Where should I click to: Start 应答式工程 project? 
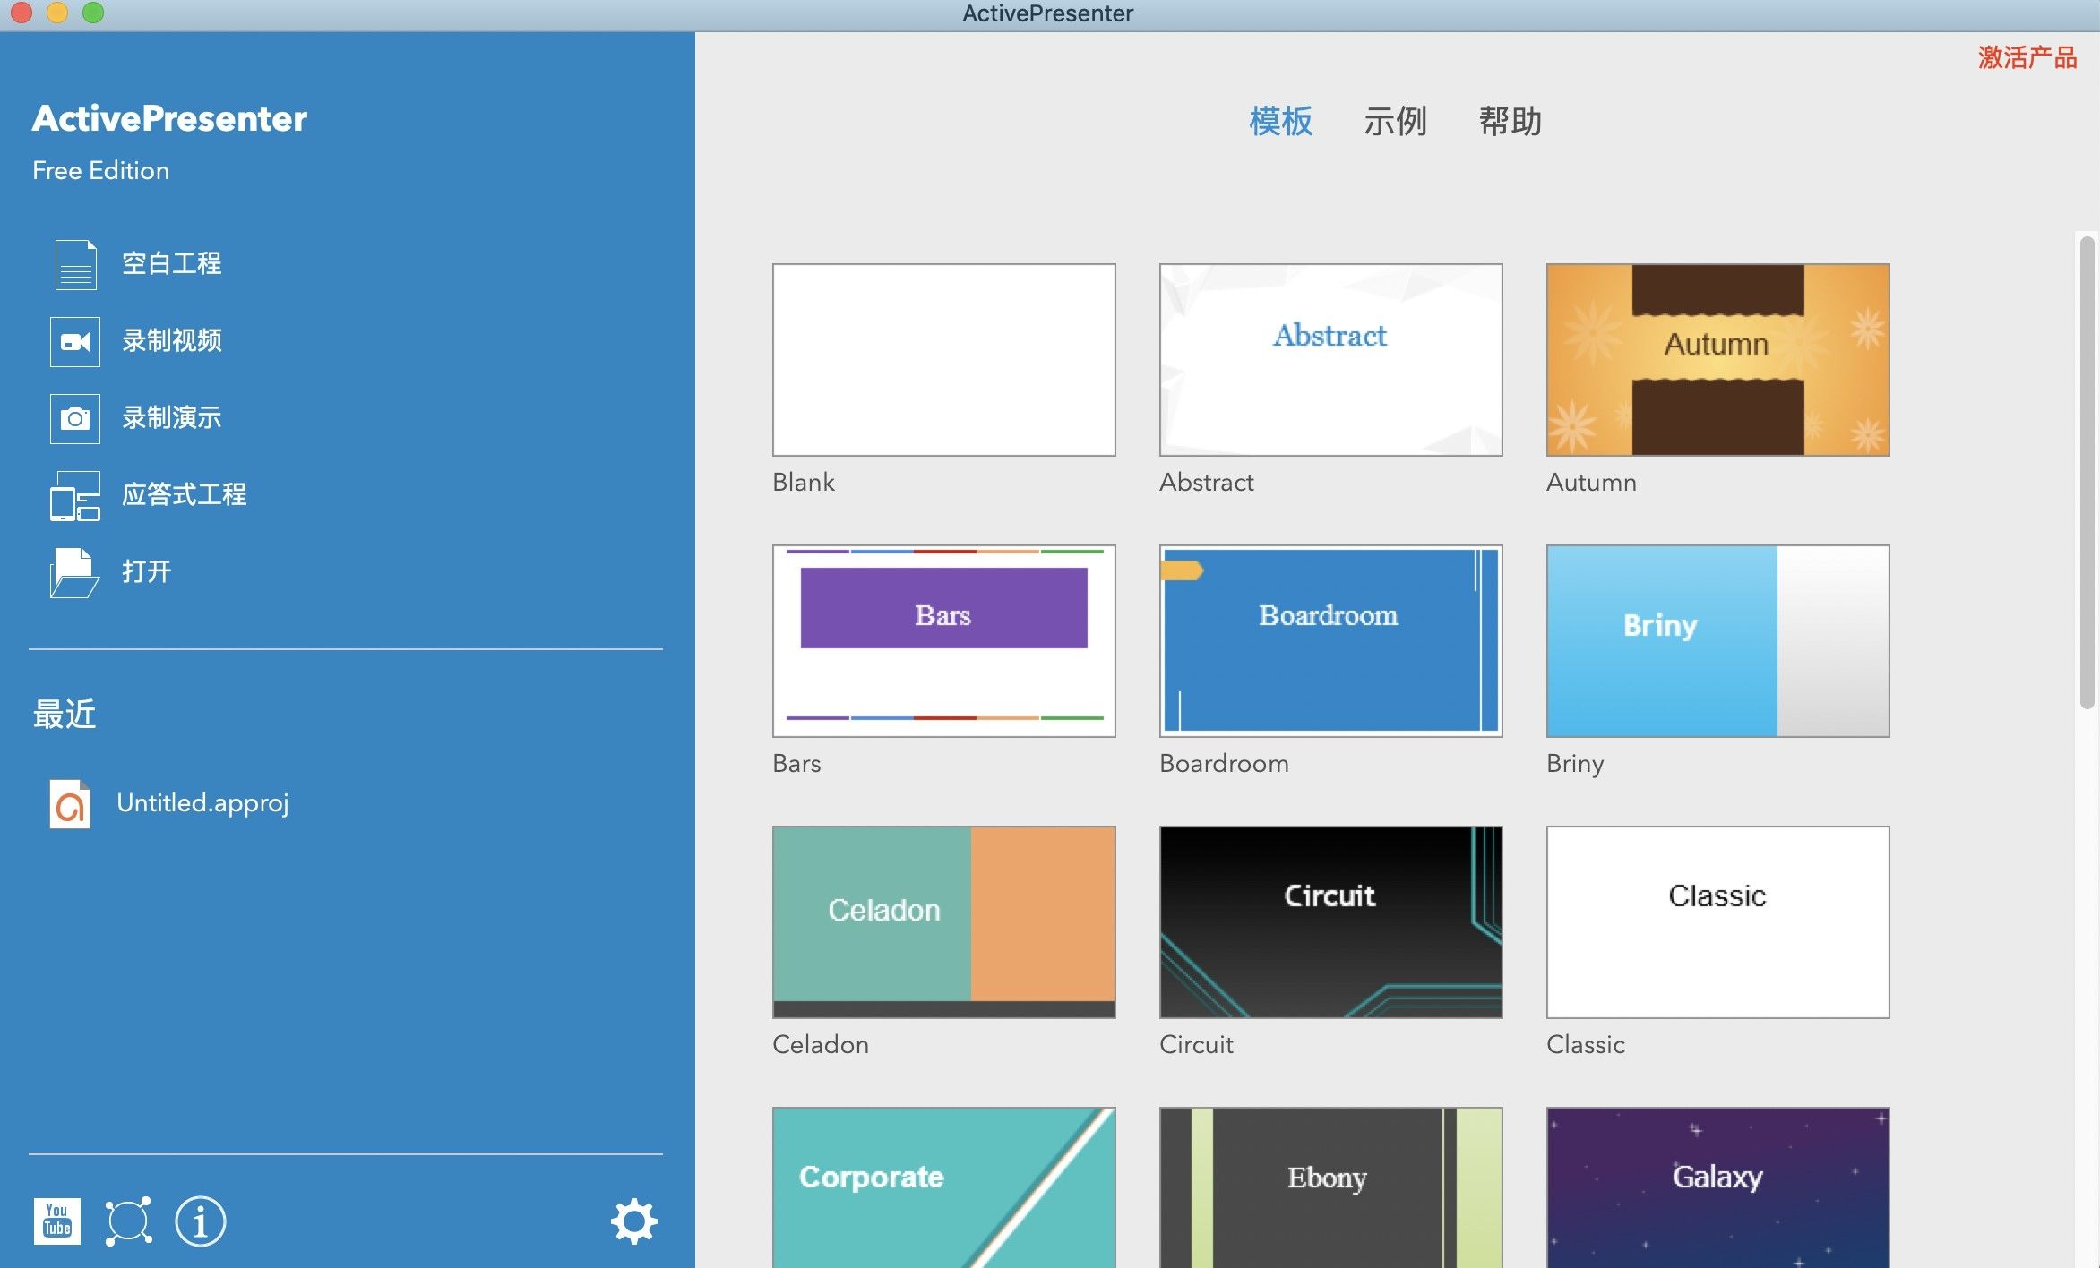185,495
